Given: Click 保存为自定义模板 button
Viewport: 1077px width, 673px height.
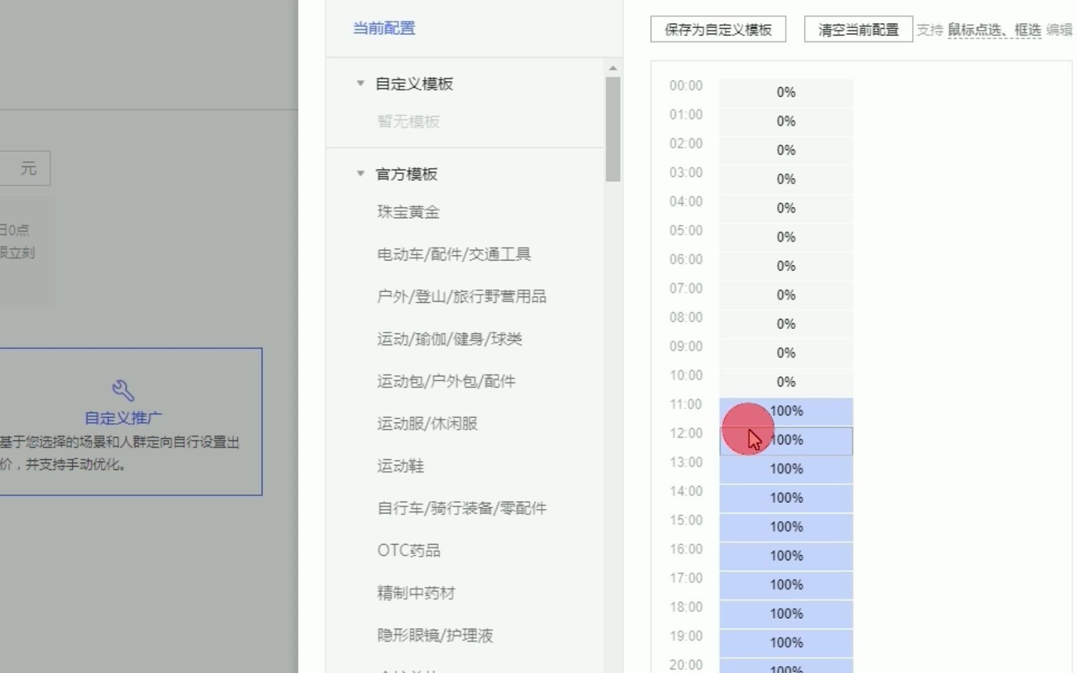Looking at the screenshot, I should pos(718,29).
